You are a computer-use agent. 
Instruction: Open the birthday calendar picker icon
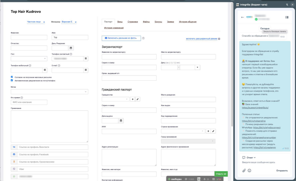coord(71,48)
